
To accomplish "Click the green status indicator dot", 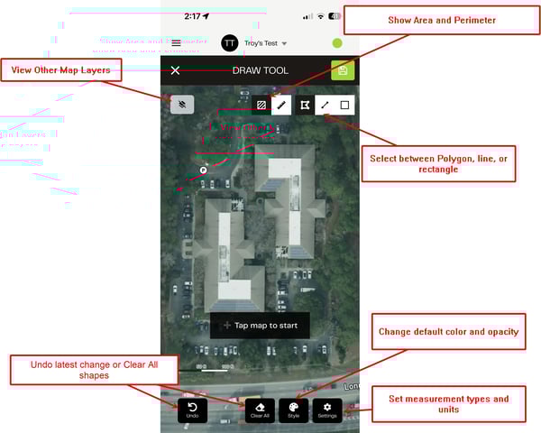I will 337,42.
